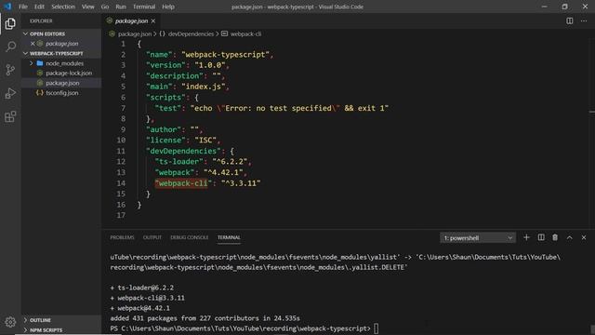Image resolution: width=595 pixels, height=335 pixels.
Task: Click the tsconfig.json braces file icon
Action: point(39,93)
